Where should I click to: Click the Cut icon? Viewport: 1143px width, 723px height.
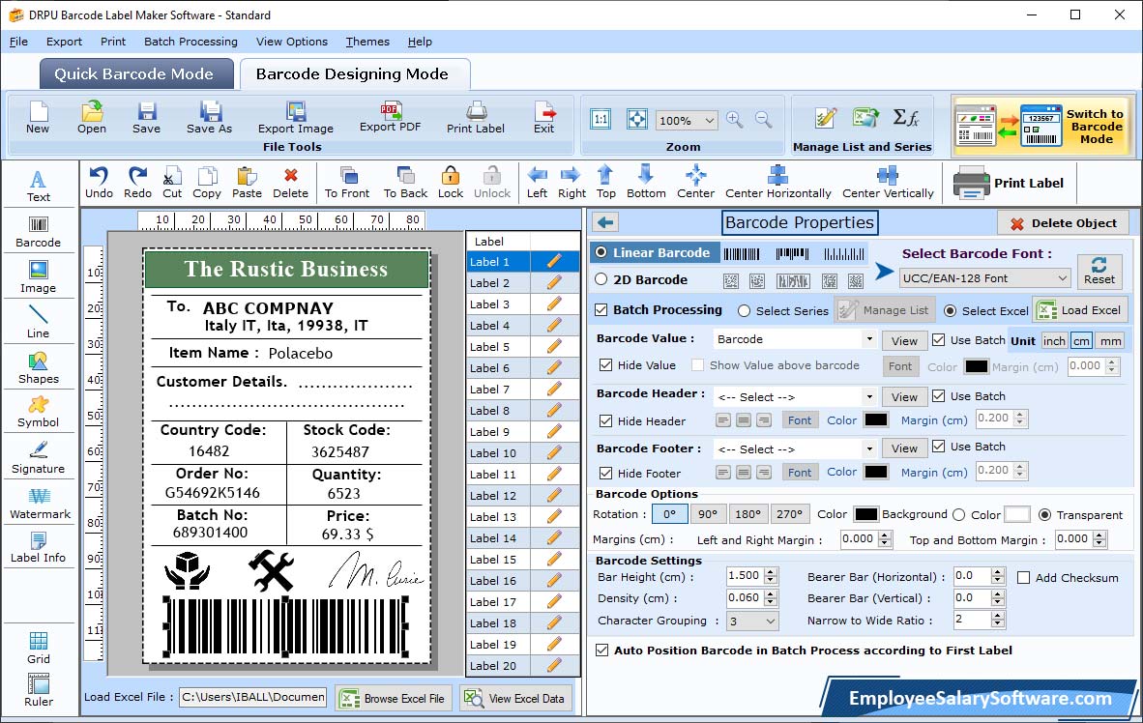tap(172, 183)
